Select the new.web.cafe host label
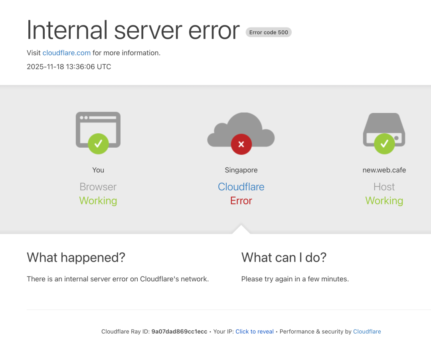The image size is (431, 344). click(384, 170)
